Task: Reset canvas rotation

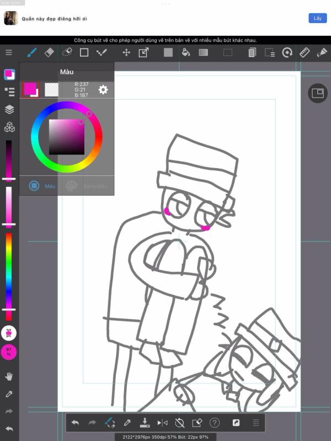Action: 180,422
